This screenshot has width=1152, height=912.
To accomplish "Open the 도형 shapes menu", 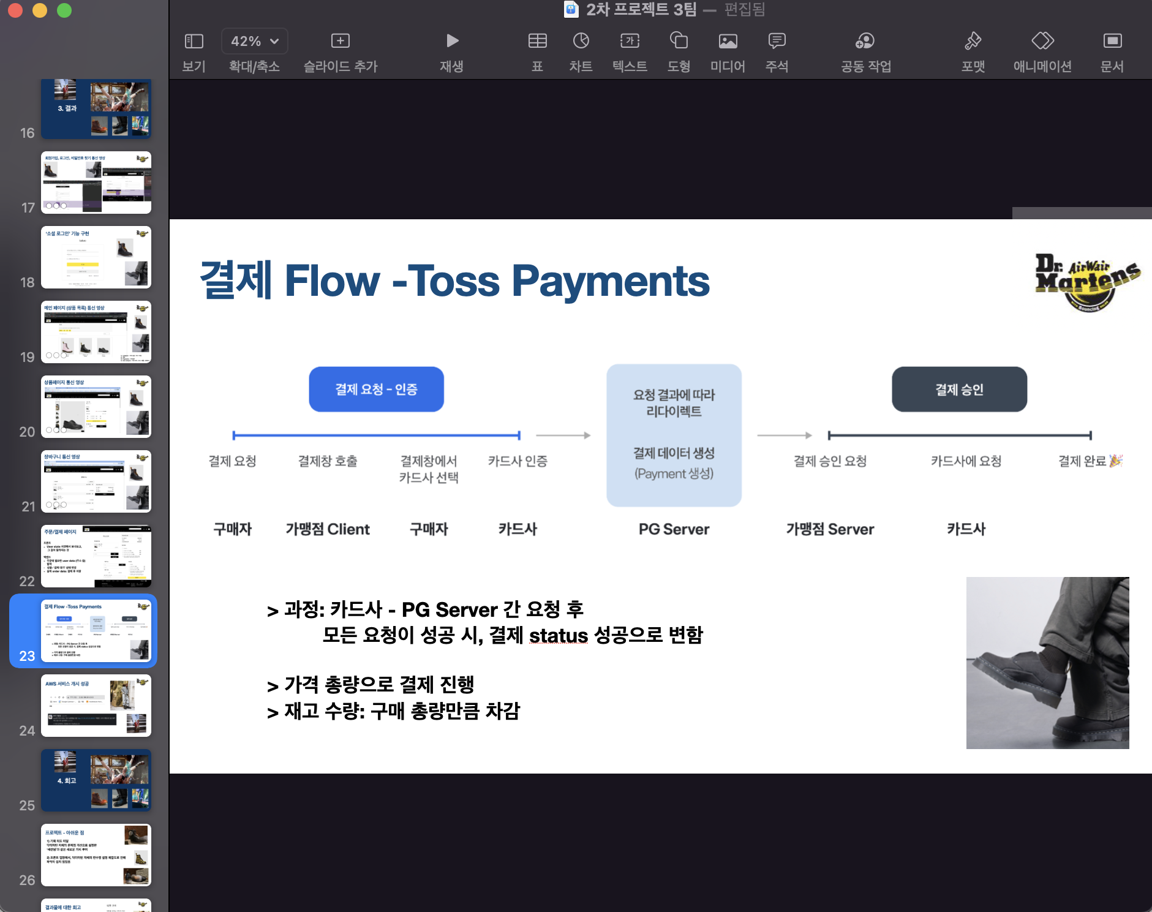I will tap(679, 41).
